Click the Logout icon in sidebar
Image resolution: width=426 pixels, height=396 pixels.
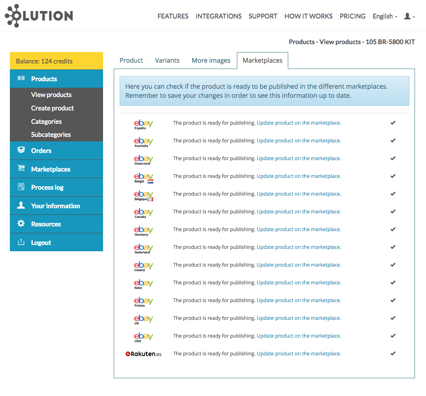coord(21,242)
